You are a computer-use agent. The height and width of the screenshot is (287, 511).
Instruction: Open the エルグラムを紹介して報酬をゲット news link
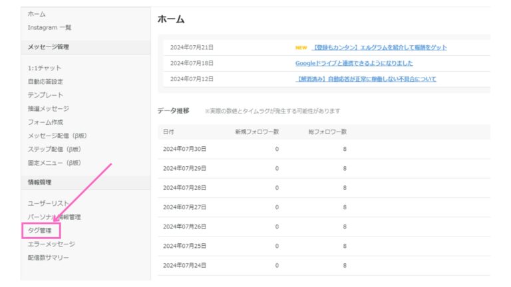(x=379, y=47)
